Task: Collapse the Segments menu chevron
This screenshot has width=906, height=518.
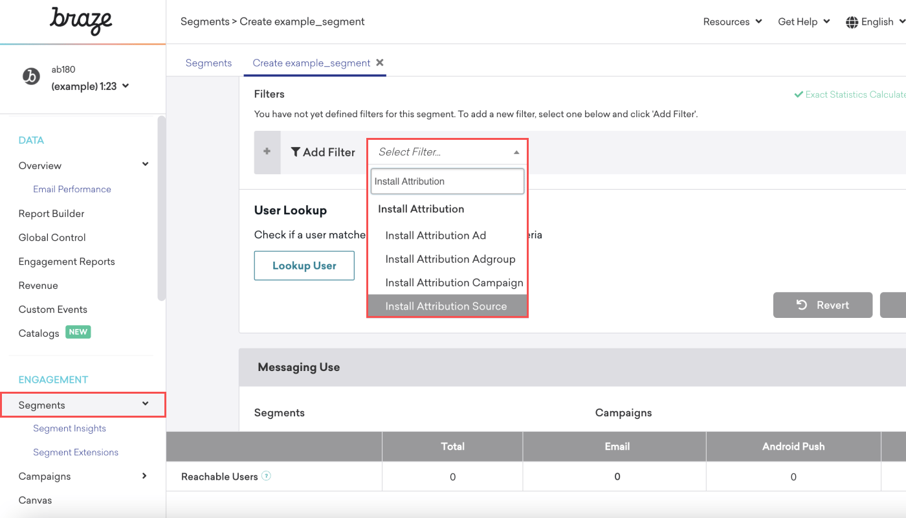Action: [146, 404]
